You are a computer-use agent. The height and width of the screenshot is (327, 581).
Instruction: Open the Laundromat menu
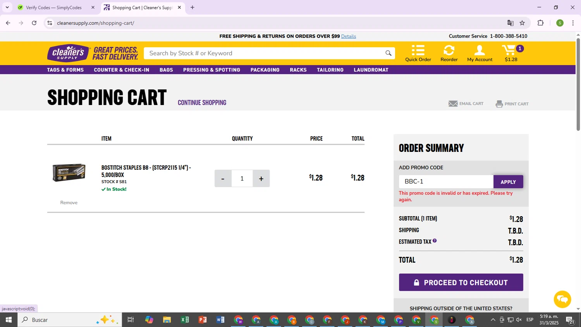(x=371, y=70)
